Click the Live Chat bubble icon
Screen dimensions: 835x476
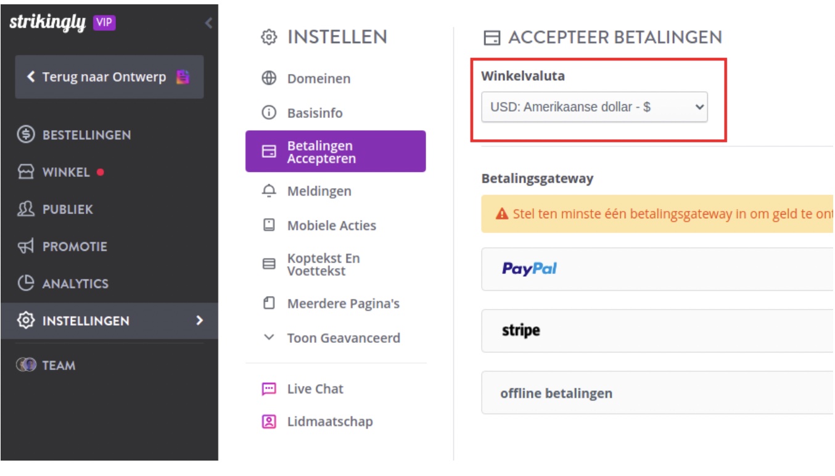pyautogui.click(x=269, y=389)
